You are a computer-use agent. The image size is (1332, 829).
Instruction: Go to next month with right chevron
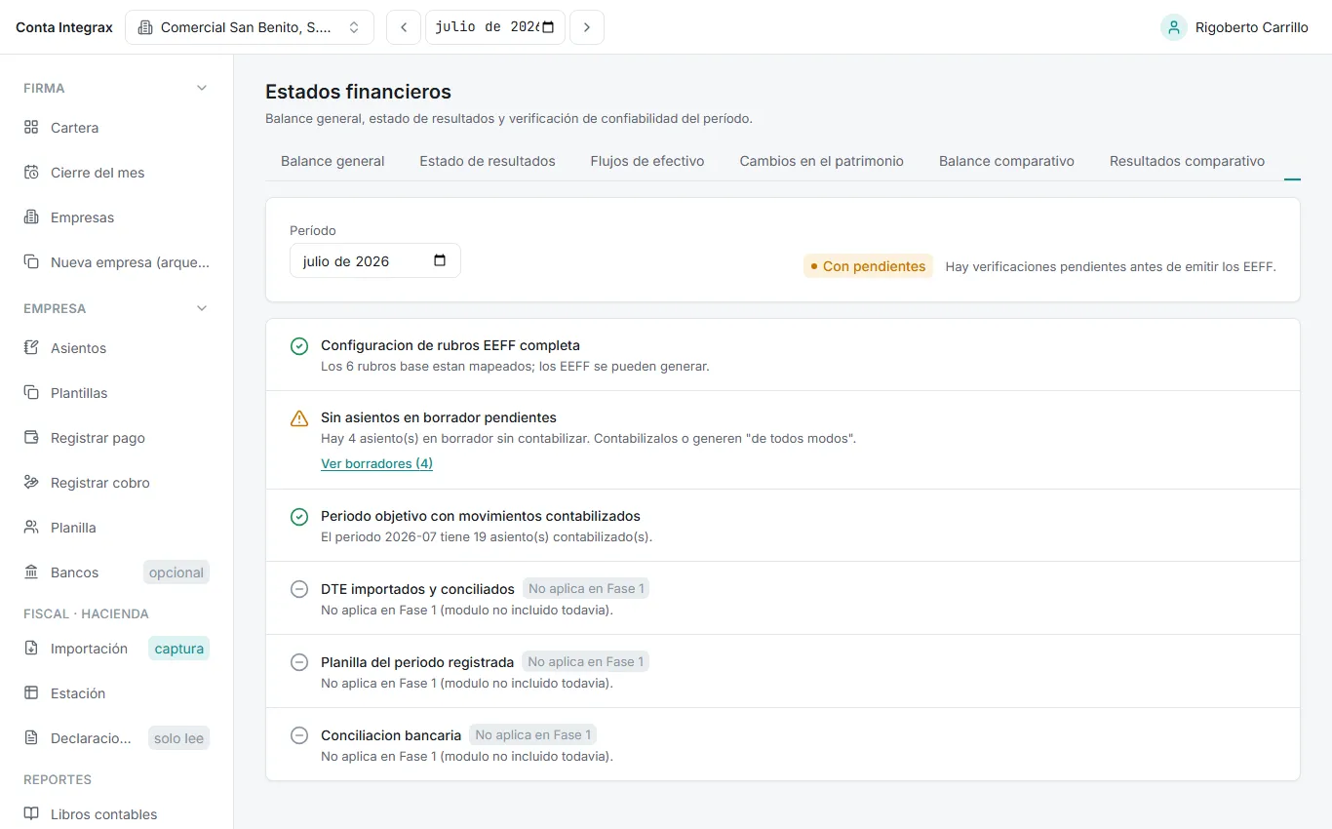586,27
